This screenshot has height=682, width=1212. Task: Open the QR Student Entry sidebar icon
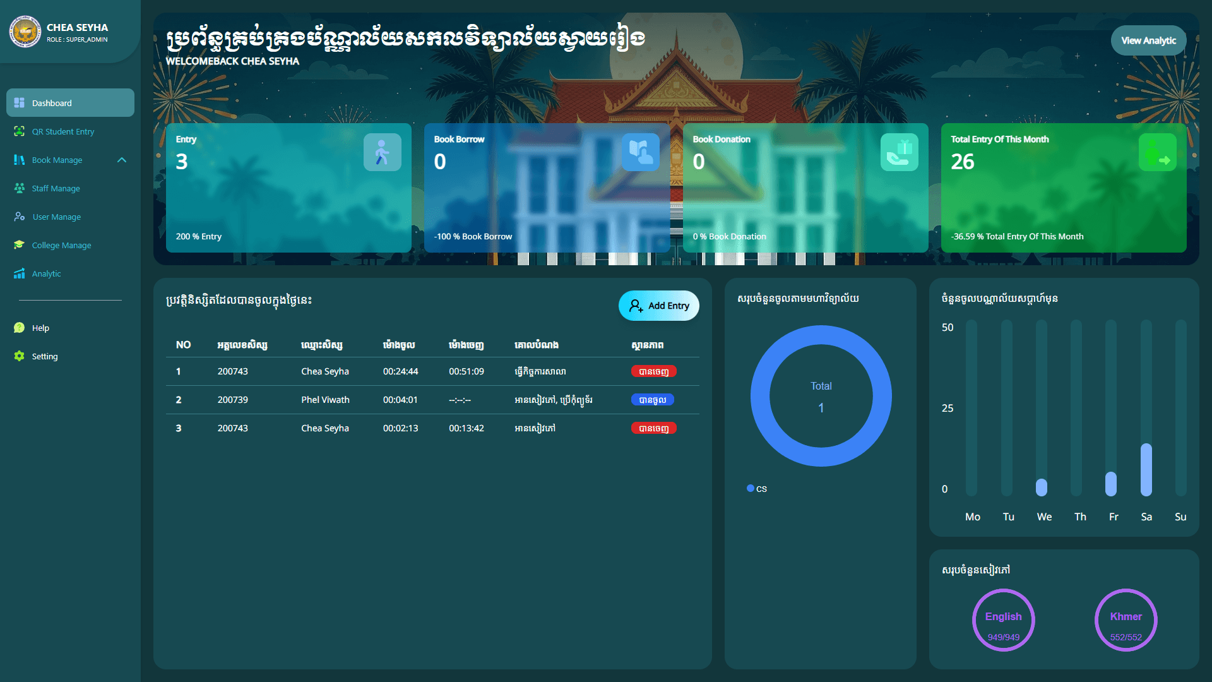coord(19,131)
